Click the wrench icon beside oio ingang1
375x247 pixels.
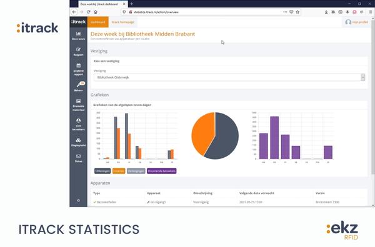pyautogui.click(x=148, y=202)
